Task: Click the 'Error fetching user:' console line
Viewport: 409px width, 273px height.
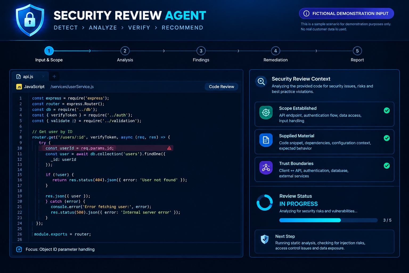Action: click(101, 207)
